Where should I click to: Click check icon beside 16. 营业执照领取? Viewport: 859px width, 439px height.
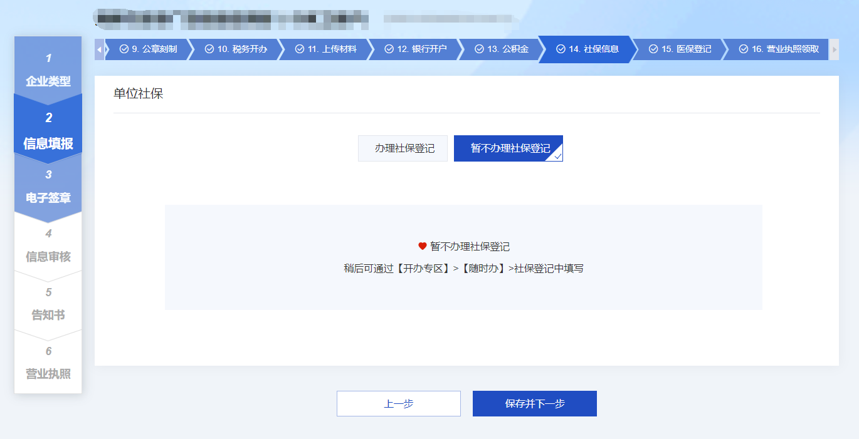(744, 49)
